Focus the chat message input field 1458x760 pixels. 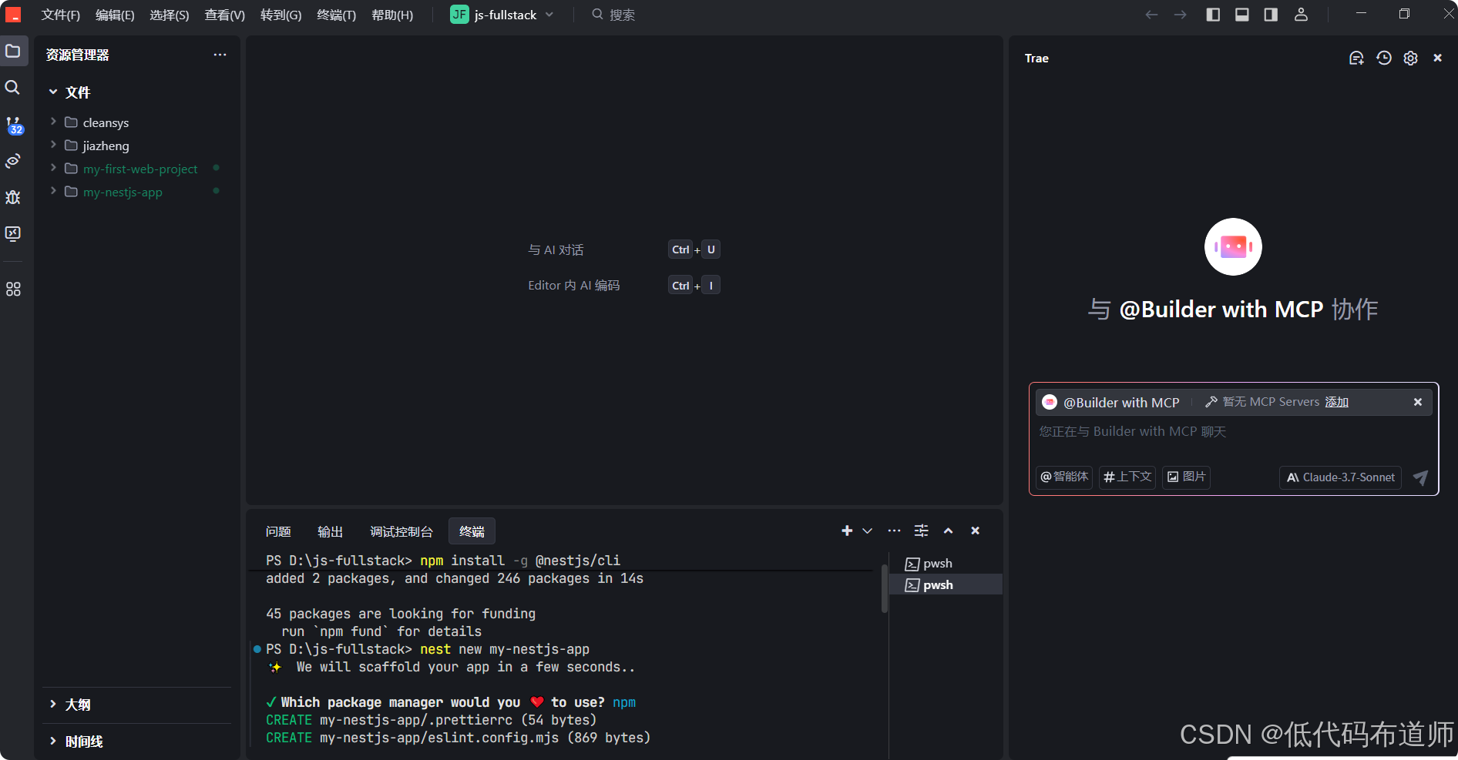tap(1233, 432)
